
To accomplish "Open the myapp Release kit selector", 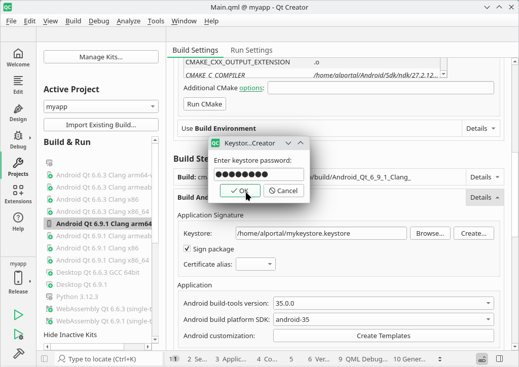I will 18,278.
